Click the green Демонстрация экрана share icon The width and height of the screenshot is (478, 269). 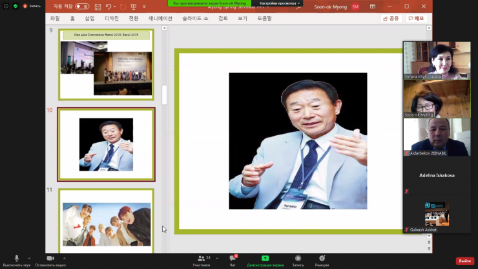pyautogui.click(x=265, y=258)
